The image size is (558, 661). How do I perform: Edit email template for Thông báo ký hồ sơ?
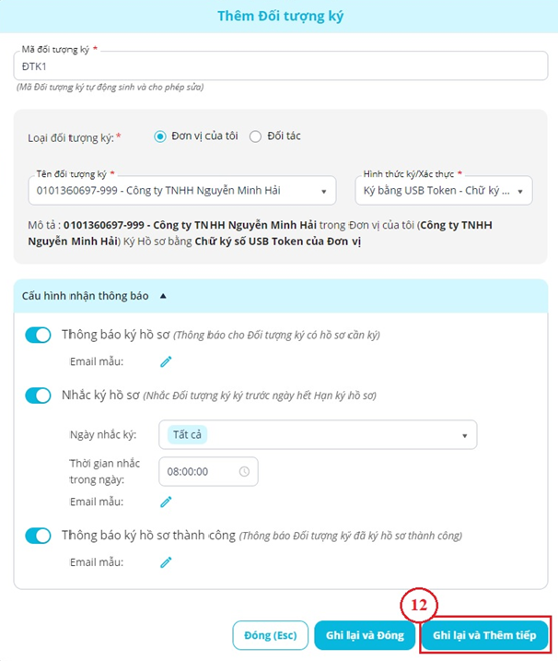click(x=166, y=361)
